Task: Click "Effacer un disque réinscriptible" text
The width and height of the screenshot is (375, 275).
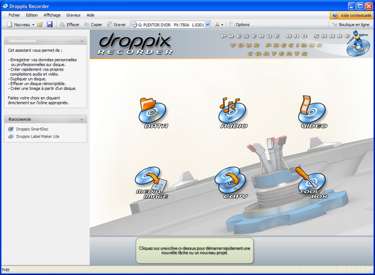Action: [x=37, y=84]
